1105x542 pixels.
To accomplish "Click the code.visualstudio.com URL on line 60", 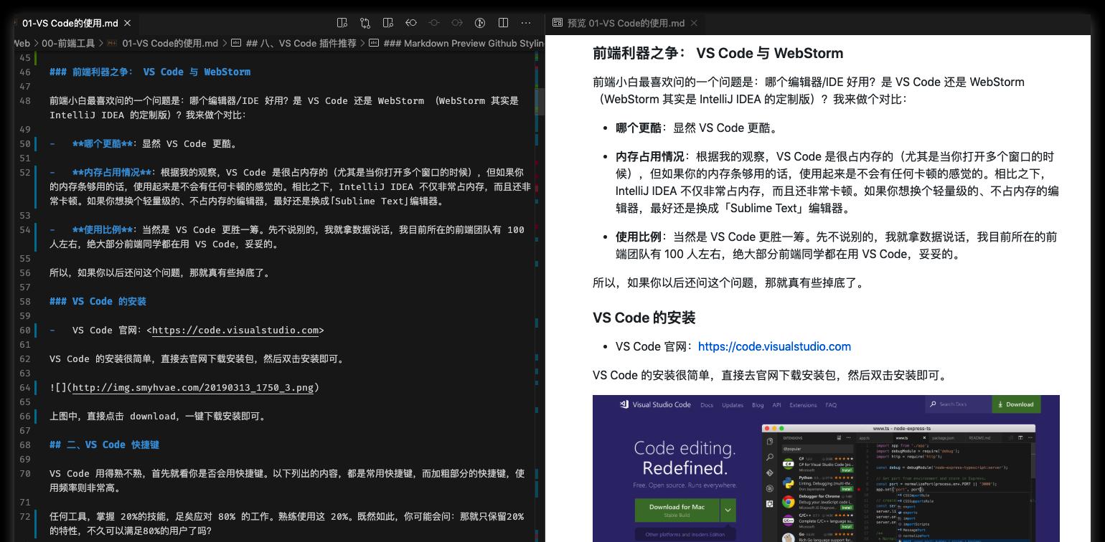I will 235,330.
